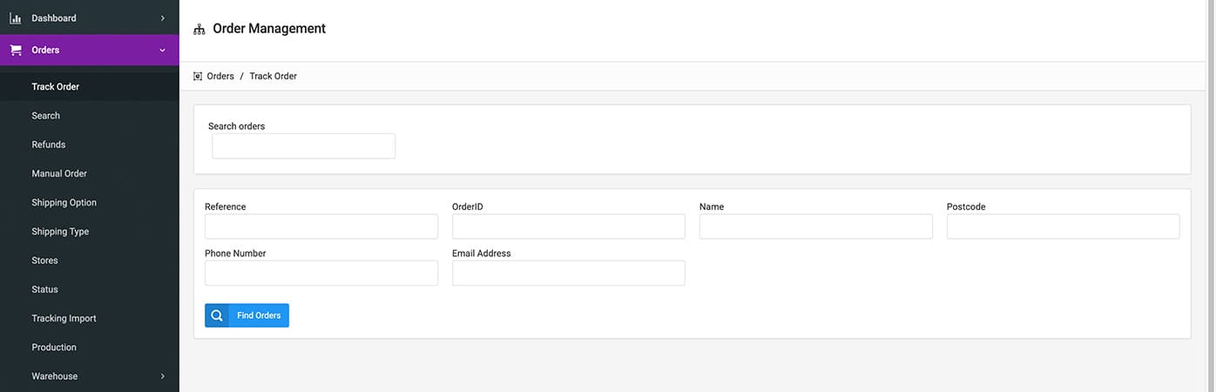Click into the Reference field
Screen dimensions: 1216x392
[321, 226]
